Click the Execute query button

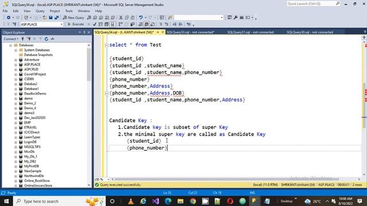pos(76,24)
